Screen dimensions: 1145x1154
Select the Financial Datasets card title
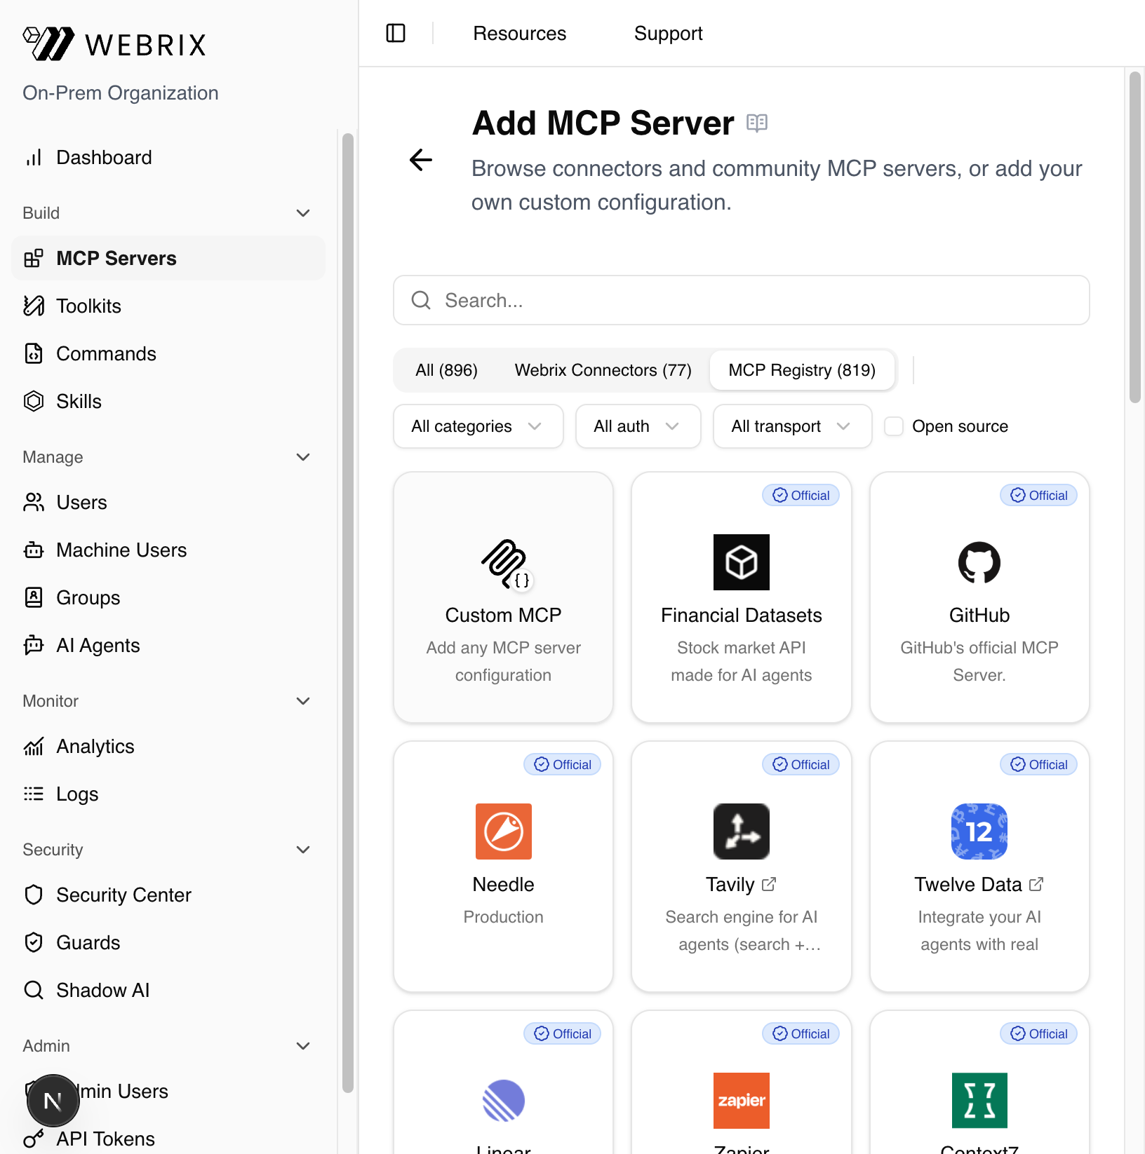[x=742, y=615]
